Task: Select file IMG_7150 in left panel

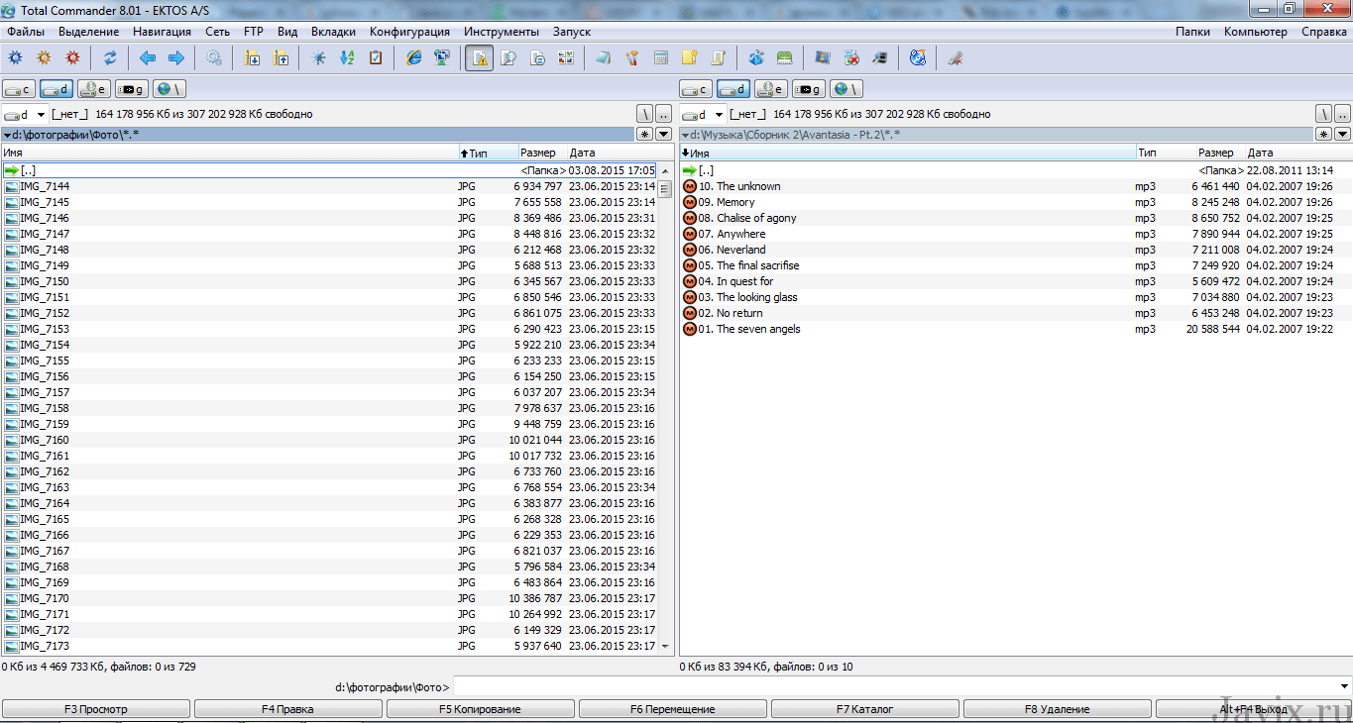Action: coord(329,281)
